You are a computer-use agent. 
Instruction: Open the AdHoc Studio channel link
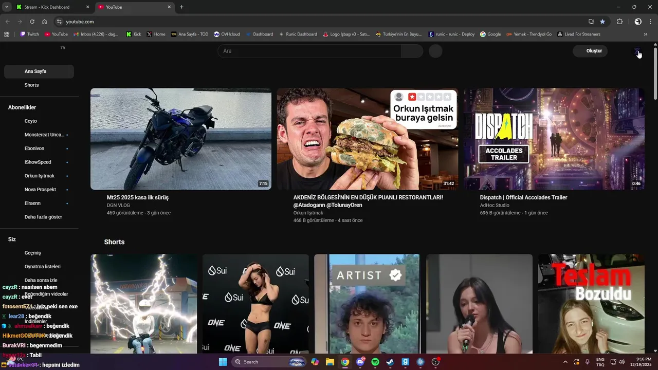(495, 206)
